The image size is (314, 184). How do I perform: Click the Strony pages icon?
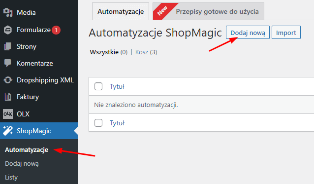pyautogui.click(x=8, y=46)
